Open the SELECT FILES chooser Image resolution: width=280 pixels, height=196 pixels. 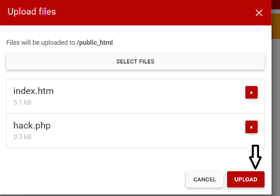tap(135, 61)
